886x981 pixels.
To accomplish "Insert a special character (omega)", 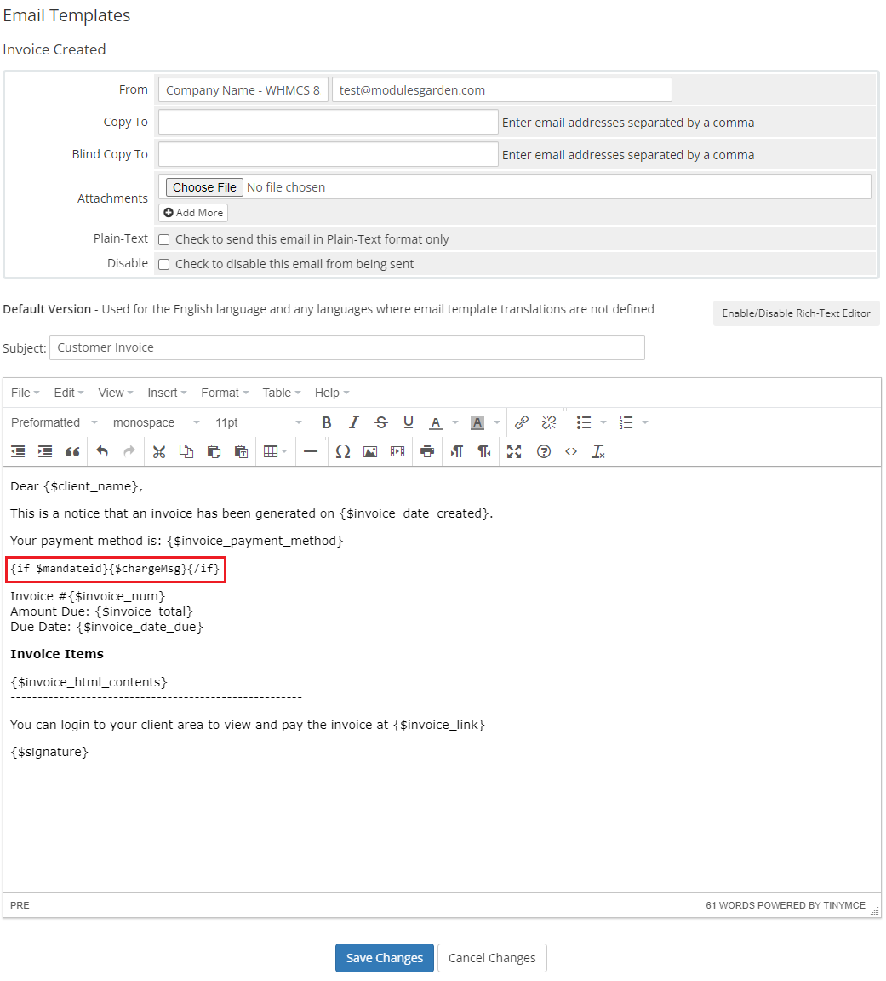I will point(343,451).
